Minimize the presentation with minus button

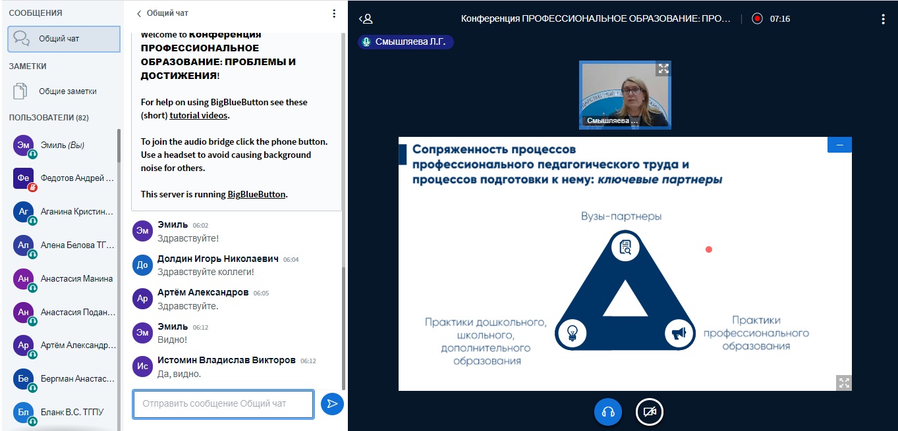coord(839,145)
